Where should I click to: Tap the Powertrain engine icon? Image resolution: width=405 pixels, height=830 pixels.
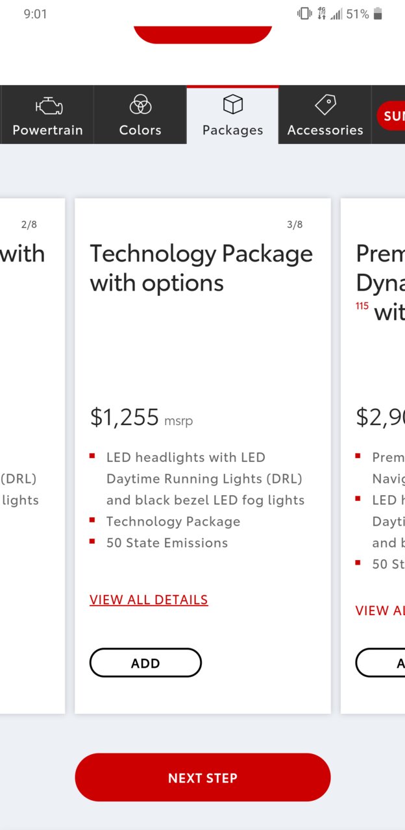[48, 105]
